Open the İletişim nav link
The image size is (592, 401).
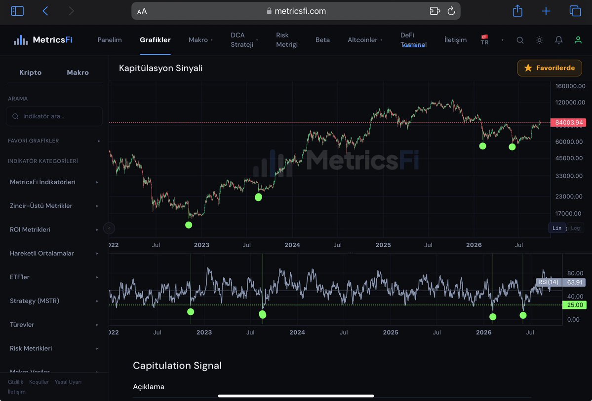(455, 40)
